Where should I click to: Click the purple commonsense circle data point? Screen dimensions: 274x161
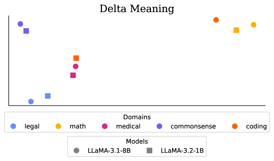[20, 24]
